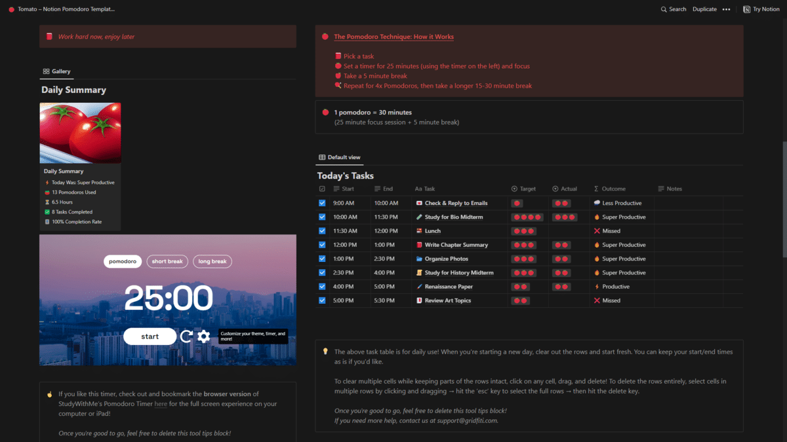Click the 'Missed' outcome in the Lunch row
This screenshot has height=442, width=787.
[x=622, y=231]
